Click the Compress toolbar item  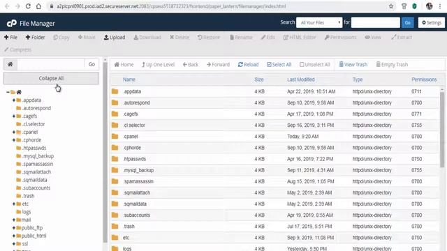pyautogui.click(x=17, y=50)
